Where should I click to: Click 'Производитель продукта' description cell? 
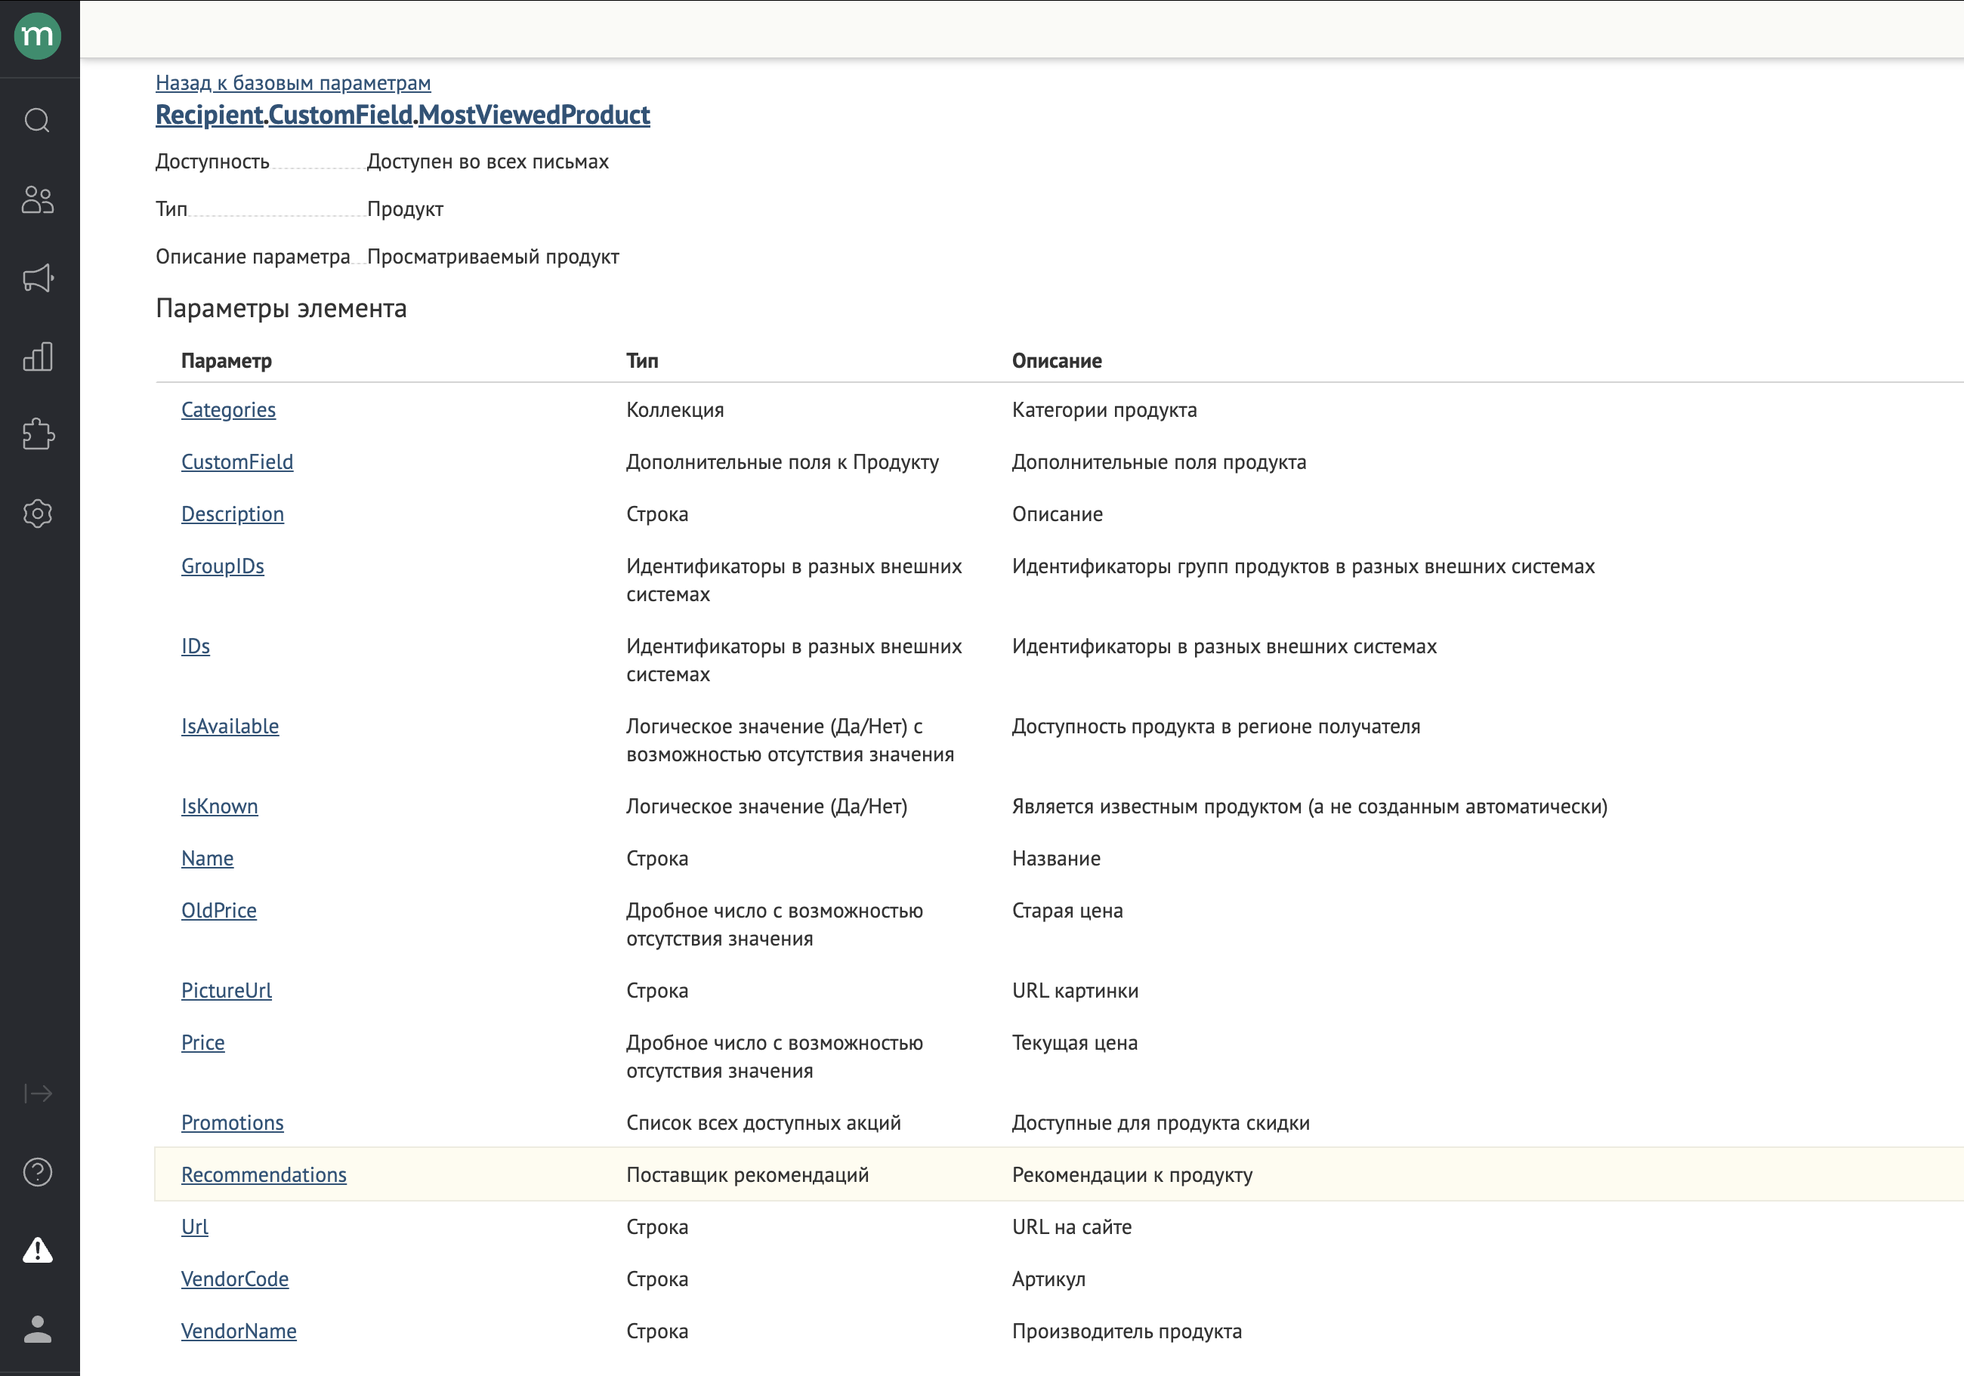point(1128,1331)
